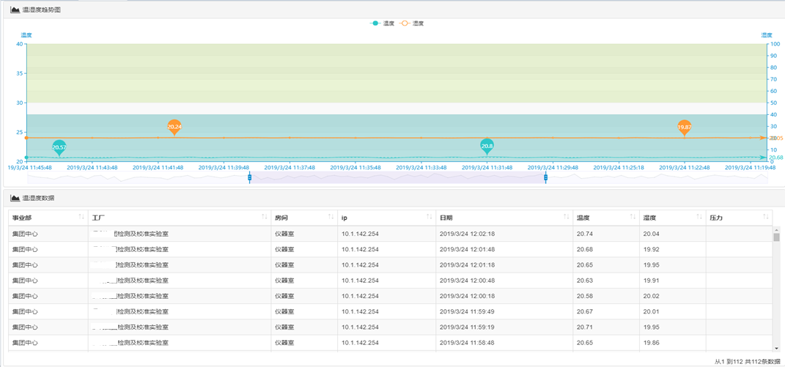The height and width of the screenshot is (367, 785).
Task: Click the right data zoom slider handle
Action: coord(546,177)
